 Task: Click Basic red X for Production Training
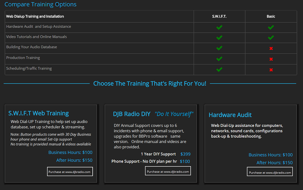click(x=271, y=59)
